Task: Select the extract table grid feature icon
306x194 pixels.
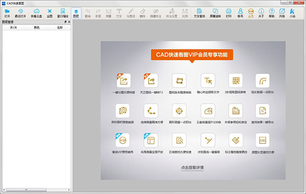Action: (x=236, y=81)
